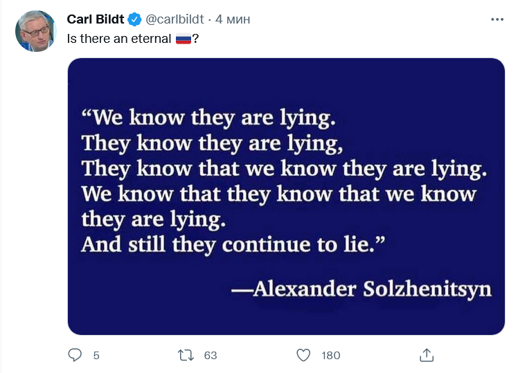Click the first quote line 'We know they are lying.'
Viewport: 518px width, 373px height.
point(208,118)
